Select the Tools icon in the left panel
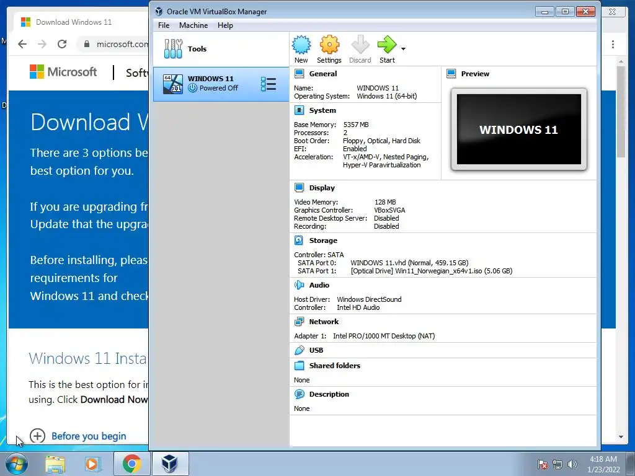Image resolution: width=635 pixels, height=476 pixels. [x=174, y=49]
